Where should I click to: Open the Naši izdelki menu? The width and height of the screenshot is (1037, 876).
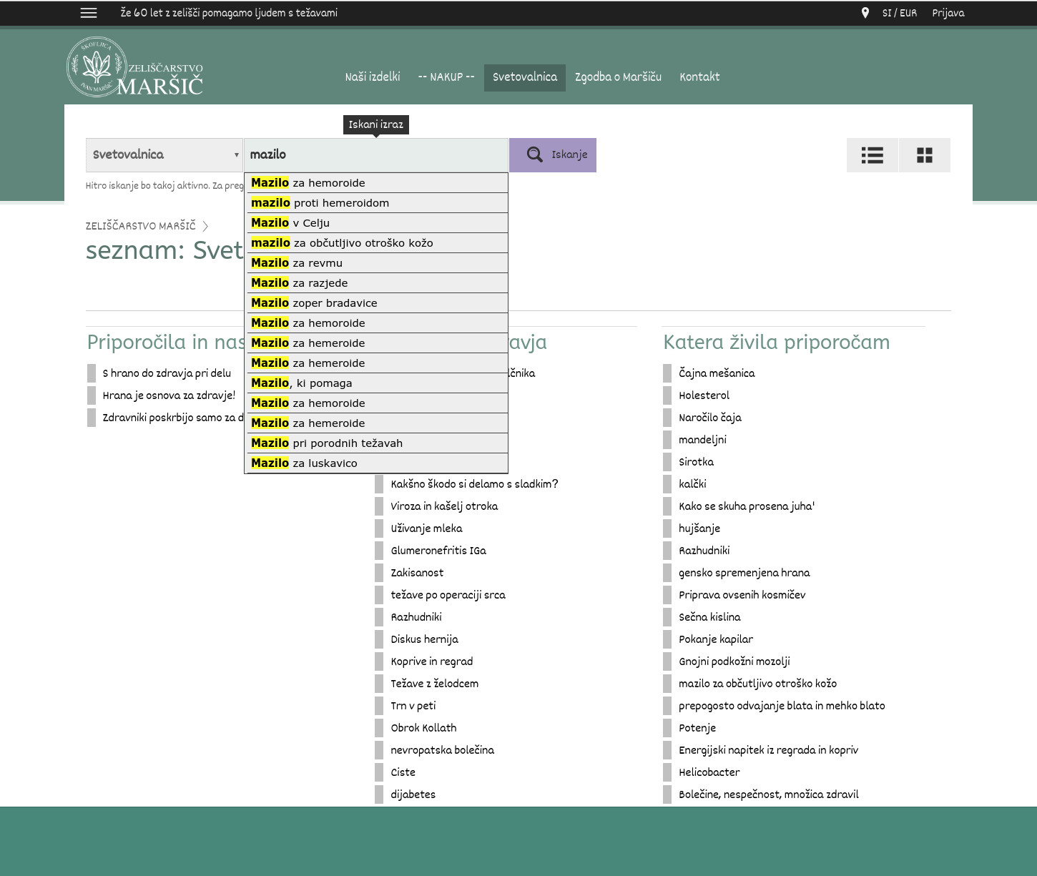372,77
